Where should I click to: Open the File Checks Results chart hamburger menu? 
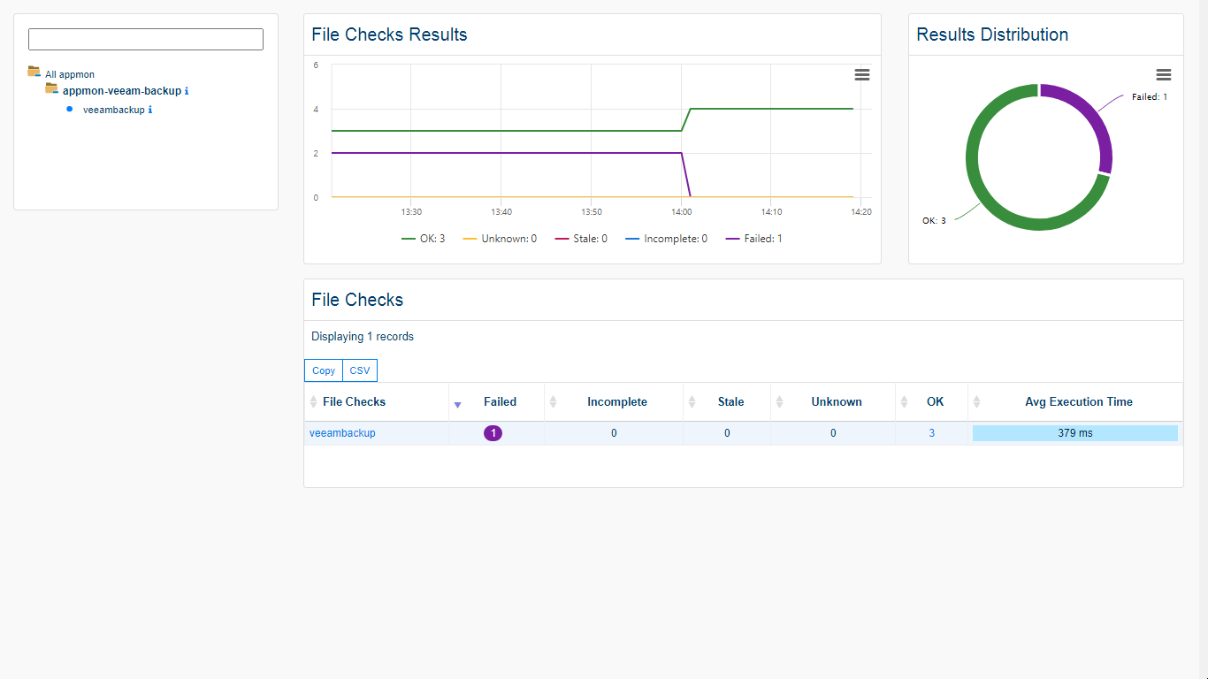point(861,75)
